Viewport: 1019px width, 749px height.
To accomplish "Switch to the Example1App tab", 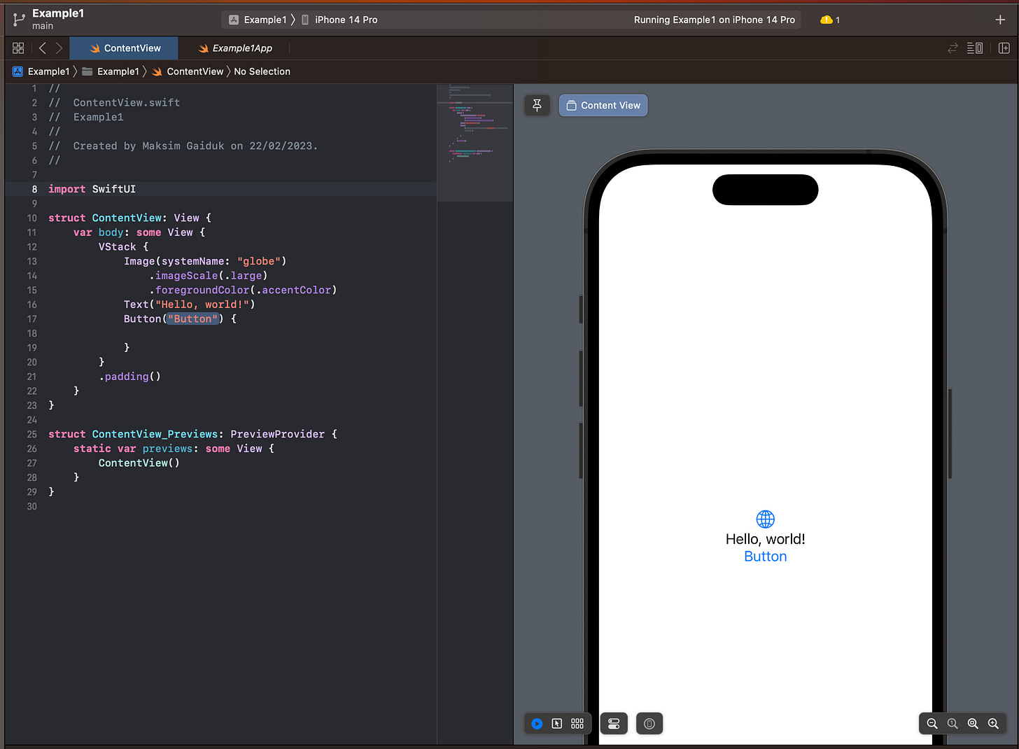I will (x=234, y=48).
